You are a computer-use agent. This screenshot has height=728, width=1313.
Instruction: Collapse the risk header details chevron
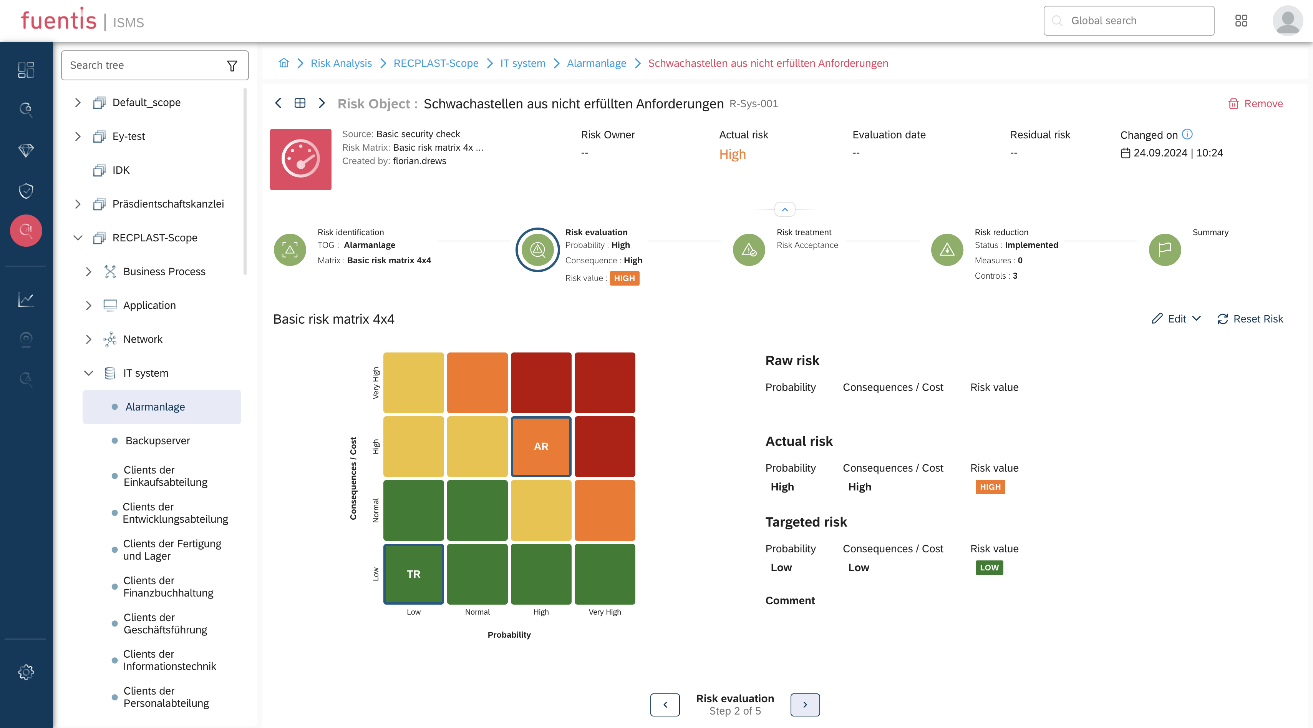pyautogui.click(x=784, y=209)
